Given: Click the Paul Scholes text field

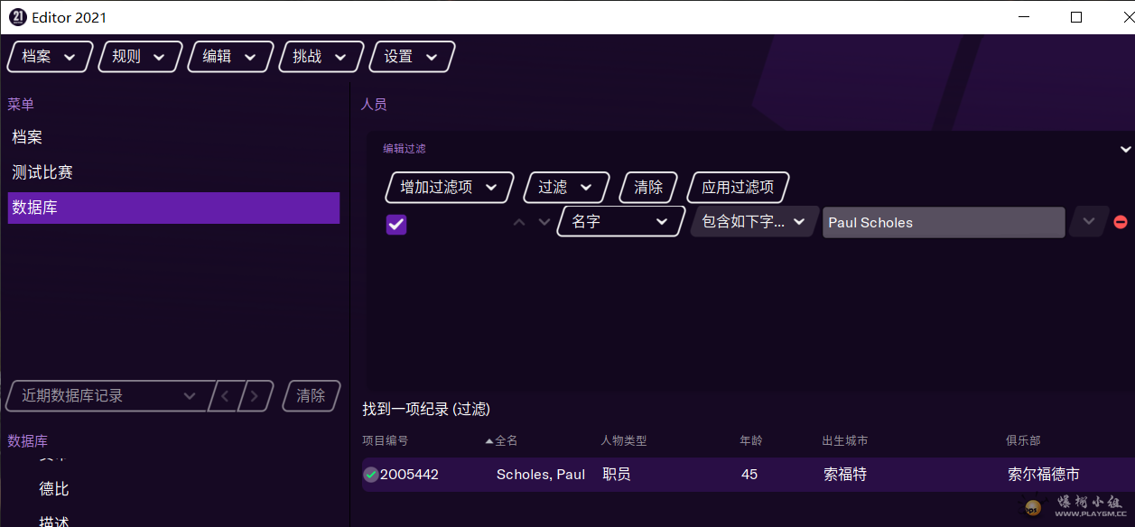Looking at the screenshot, I should point(943,223).
